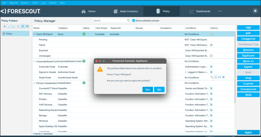
Task: Collapse the Corporate/Guest Control policy
Action: click(34, 61)
